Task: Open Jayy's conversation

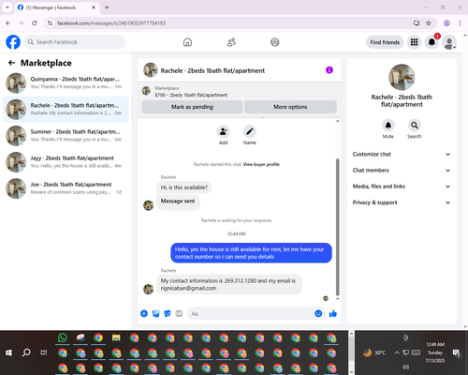Action: pyautogui.click(x=66, y=162)
